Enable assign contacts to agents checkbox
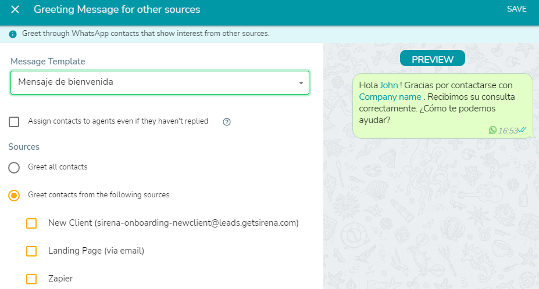 coord(14,121)
